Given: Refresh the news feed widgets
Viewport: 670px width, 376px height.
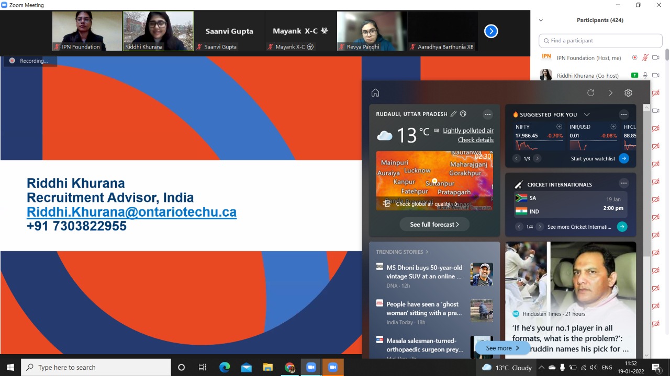Looking at the screenshot, I should coord(590,93).
